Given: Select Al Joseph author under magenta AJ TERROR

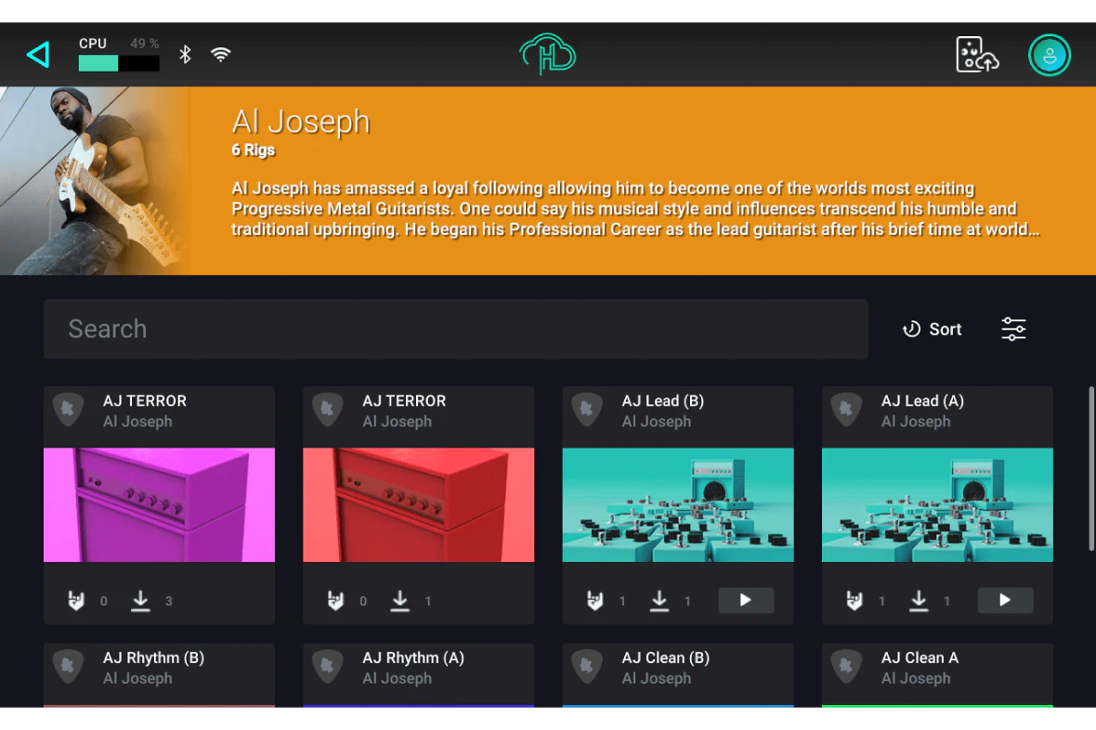Looking at the screenshot, I should click(x=137, y=422).
